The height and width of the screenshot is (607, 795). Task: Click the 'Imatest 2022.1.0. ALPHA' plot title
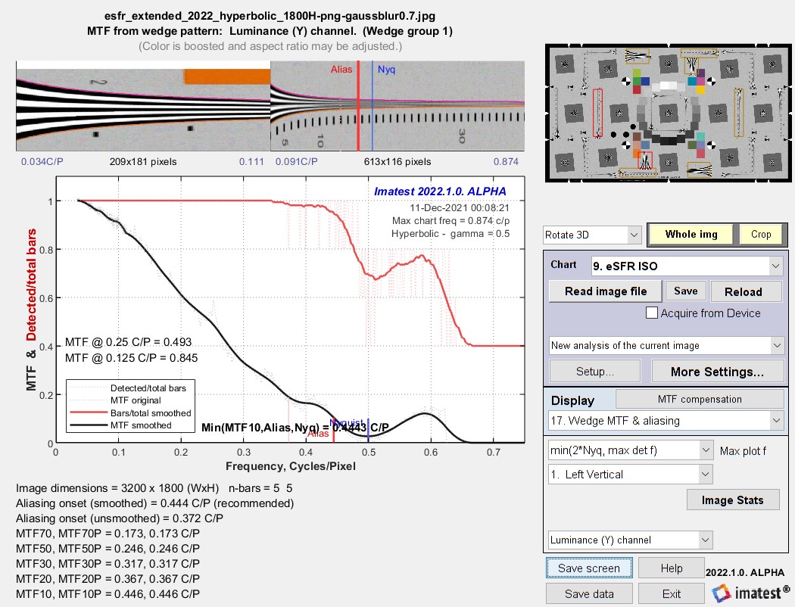(440, 191)
